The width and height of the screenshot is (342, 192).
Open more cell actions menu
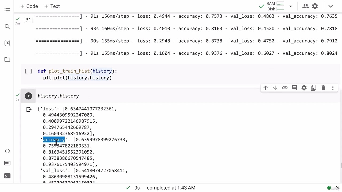pos(333,88)
